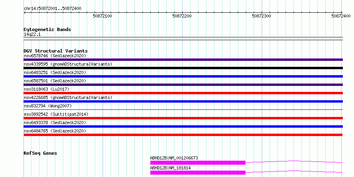Select the red bar under esv3892542
The height and width of the screenshot is (177, 354).
coord(183,118)
